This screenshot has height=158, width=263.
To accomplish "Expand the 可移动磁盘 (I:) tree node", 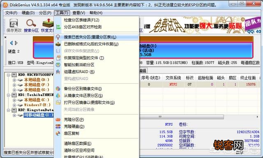I will click(x=14, y=115).
